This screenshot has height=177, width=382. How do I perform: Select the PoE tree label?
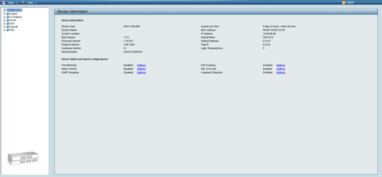click(x=12, y=30)
